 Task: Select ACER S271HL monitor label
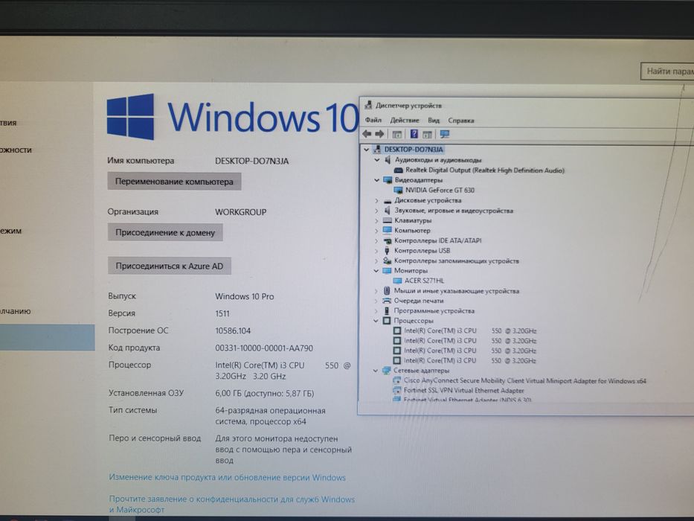pos(424,281)
